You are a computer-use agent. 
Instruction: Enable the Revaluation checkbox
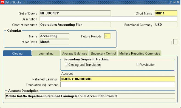[137, 64]
